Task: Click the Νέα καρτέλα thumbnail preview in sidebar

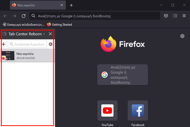Action: pos(8,56)
